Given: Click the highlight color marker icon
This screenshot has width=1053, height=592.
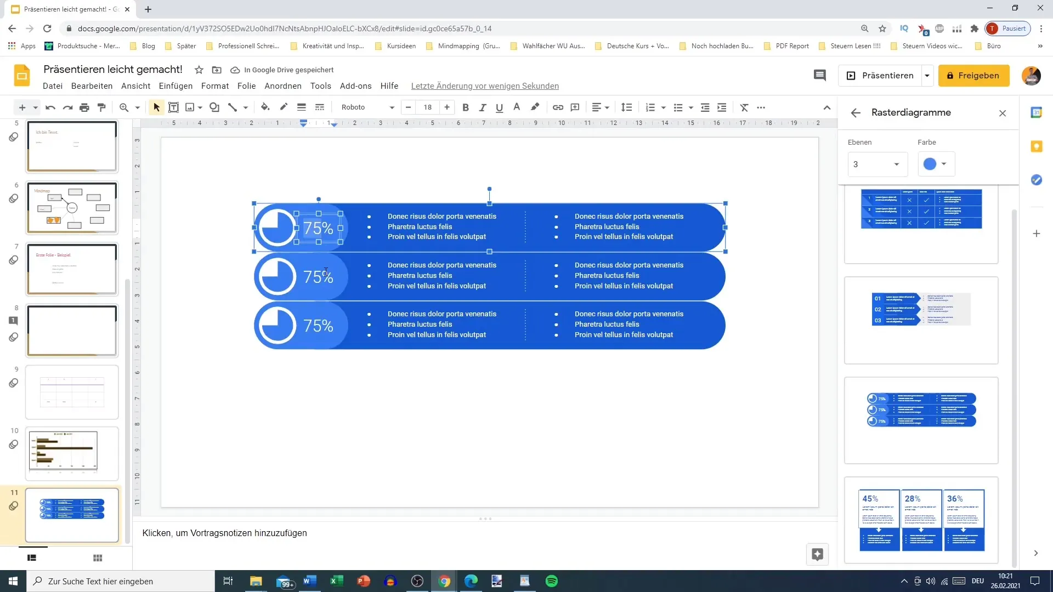Looking at the screenshot, I should (535, 107).
